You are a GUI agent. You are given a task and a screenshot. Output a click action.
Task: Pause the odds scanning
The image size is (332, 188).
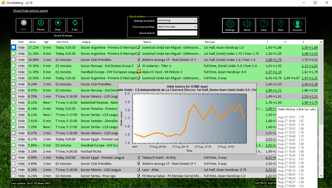tap(41, 25)
